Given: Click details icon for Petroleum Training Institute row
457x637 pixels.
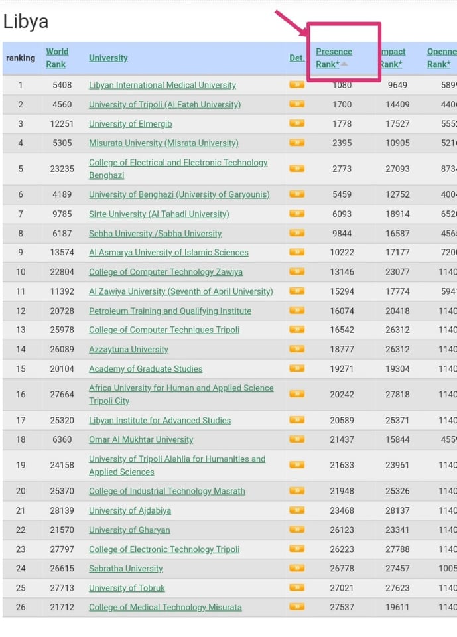Looking at the screenshot, I should (x=297, y=311).
